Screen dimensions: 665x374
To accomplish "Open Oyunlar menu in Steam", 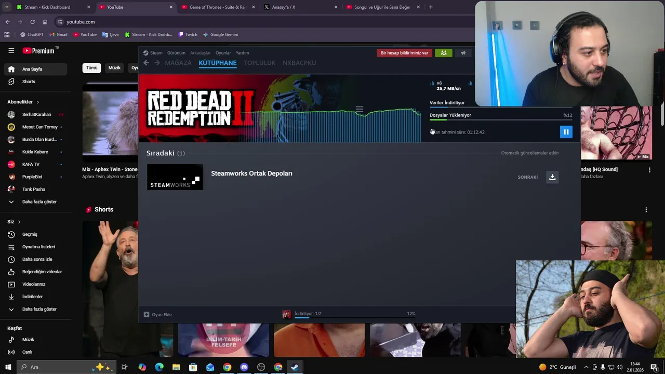I will [x=223, y=52].
